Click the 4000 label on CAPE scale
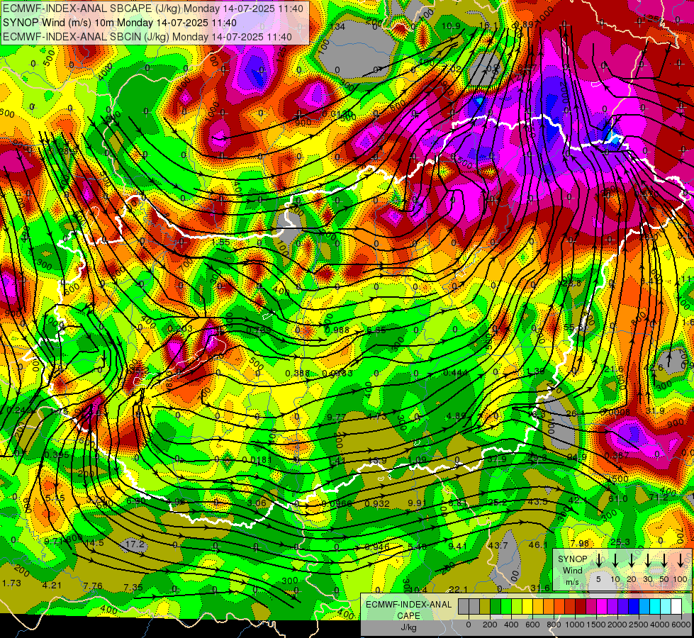 coord(660,625)
